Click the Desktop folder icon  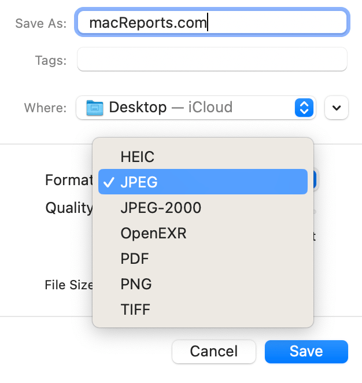(x=94, y=108)
